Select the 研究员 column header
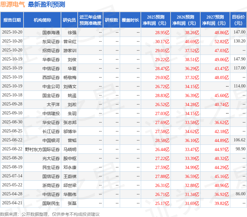Viewport: 247px width, 217px height. point(69,20)
